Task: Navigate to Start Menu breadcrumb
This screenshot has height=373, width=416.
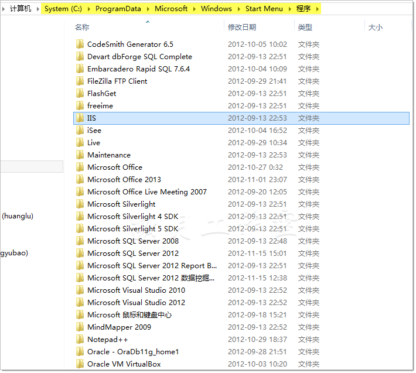Action: coord(264,9)
